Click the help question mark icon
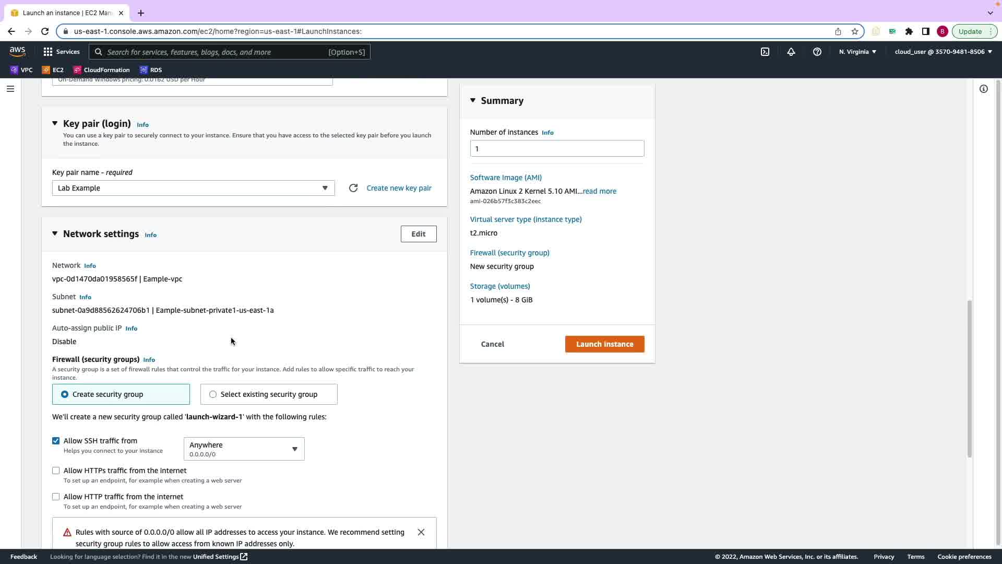Screen dimensions: 1002x564 tap(817, 52)
